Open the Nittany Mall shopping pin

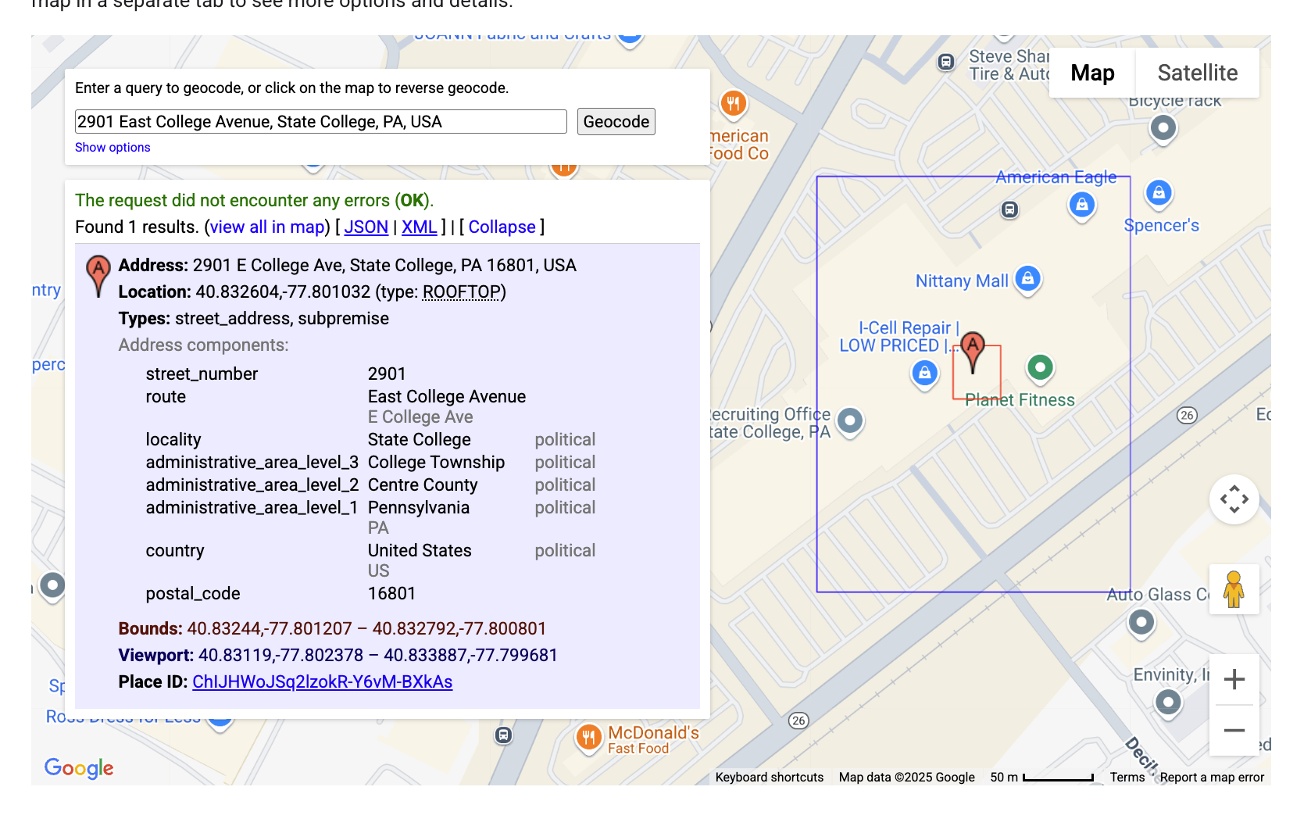(x=1028, y=278)
